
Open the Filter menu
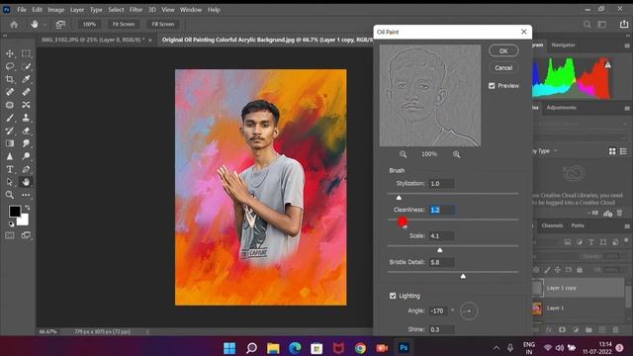coord(136,10)
